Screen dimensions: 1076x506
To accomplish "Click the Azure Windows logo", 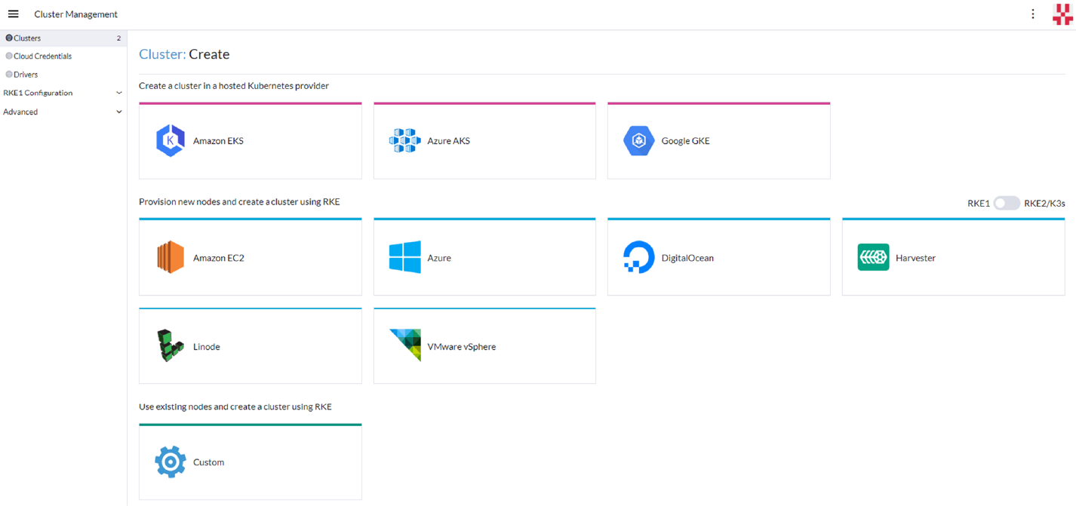I will point(404,257).
